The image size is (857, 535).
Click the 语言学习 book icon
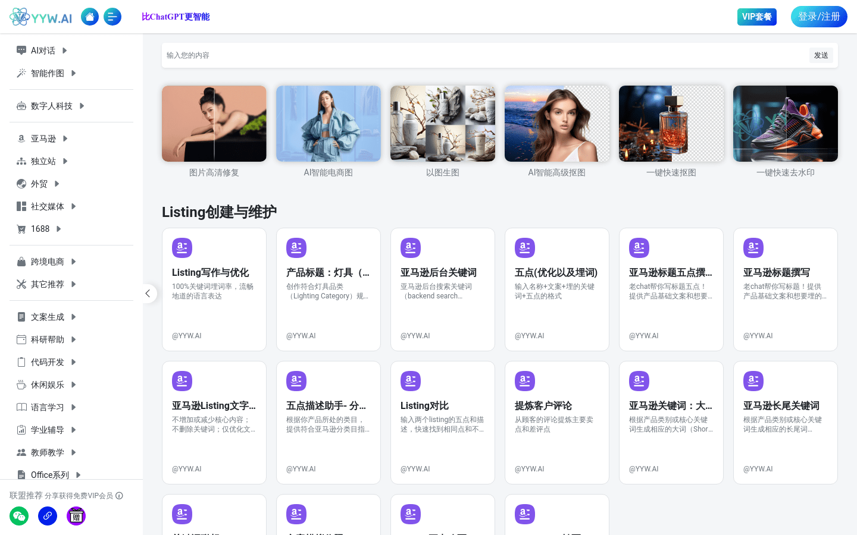tap(21, 407)
